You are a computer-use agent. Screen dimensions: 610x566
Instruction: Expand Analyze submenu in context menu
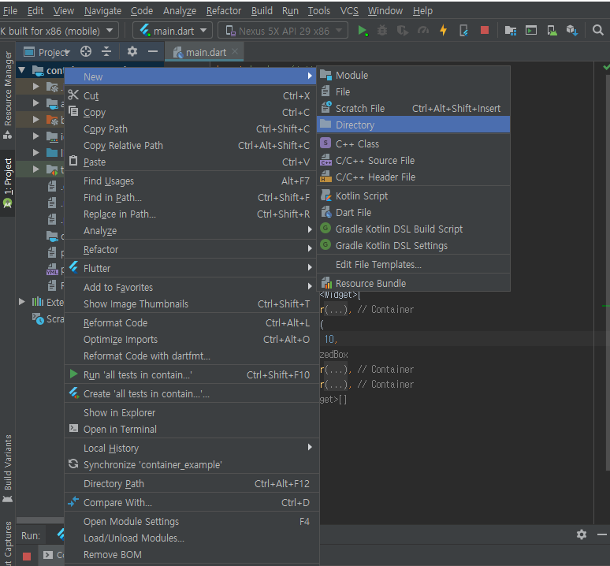(x=192, y=230)
